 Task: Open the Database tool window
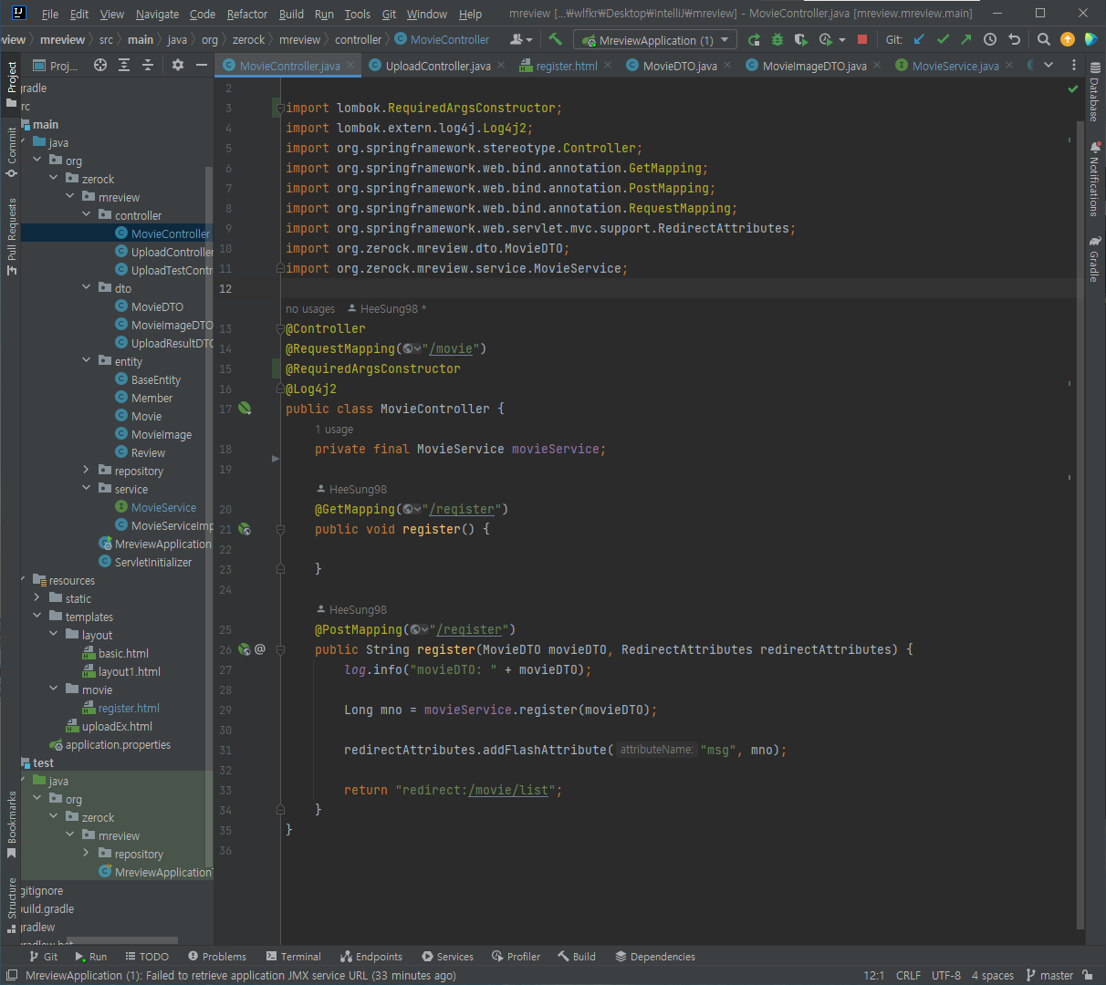pyautogui.click(x=1095, y=93)
